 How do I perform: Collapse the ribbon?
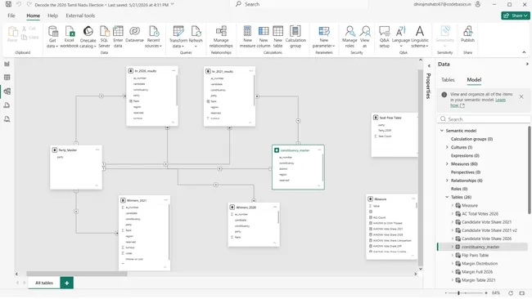(524, 52)
